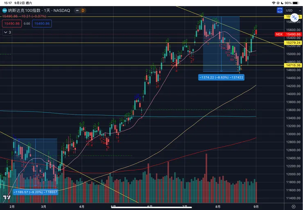Tap the Wi-Fi status icon
Viewport: 303px width, 210px height.
[274, 2]
